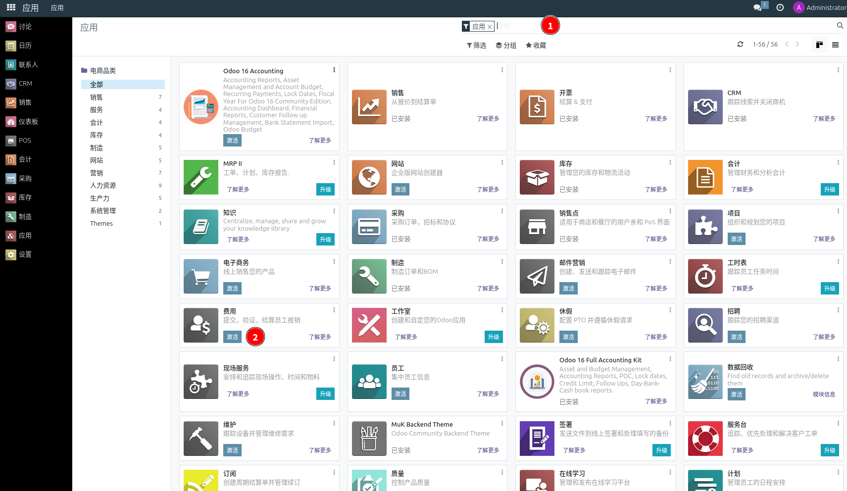847x491 pixels.
Task: Refresh the apps list
Action: [740, 45]
